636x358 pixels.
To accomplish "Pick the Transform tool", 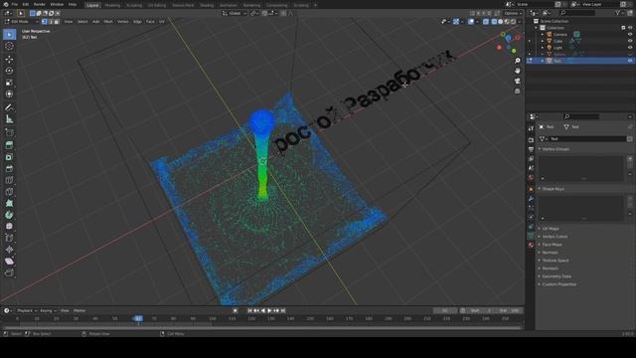I will click(9, 94).
